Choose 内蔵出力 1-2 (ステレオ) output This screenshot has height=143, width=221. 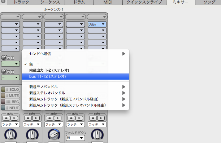pos(75,70)
